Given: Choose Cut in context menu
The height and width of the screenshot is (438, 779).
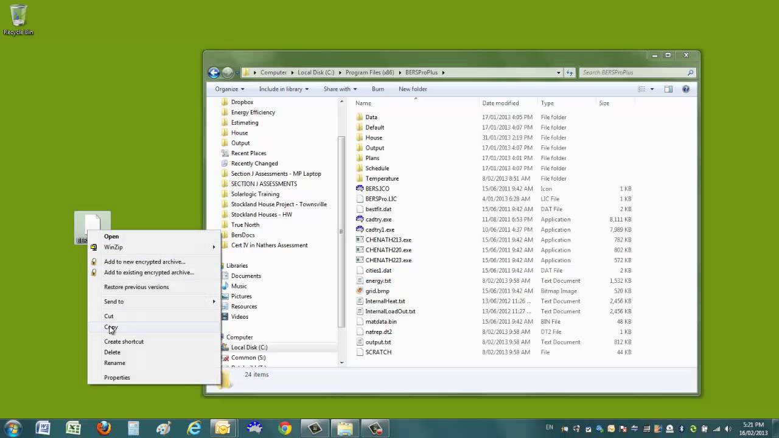Looking at the screenshot, I should tap(108, 316).
